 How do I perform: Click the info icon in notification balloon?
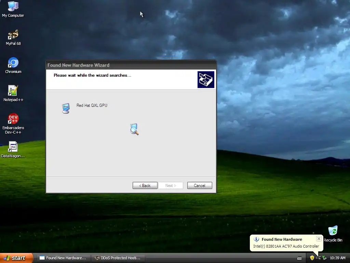[x=256, y=239]
